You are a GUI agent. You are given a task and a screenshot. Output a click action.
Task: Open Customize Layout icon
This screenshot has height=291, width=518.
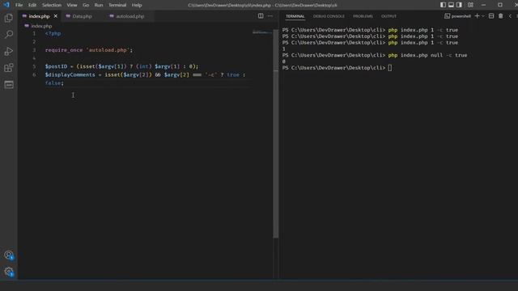[x=470, y=5]
